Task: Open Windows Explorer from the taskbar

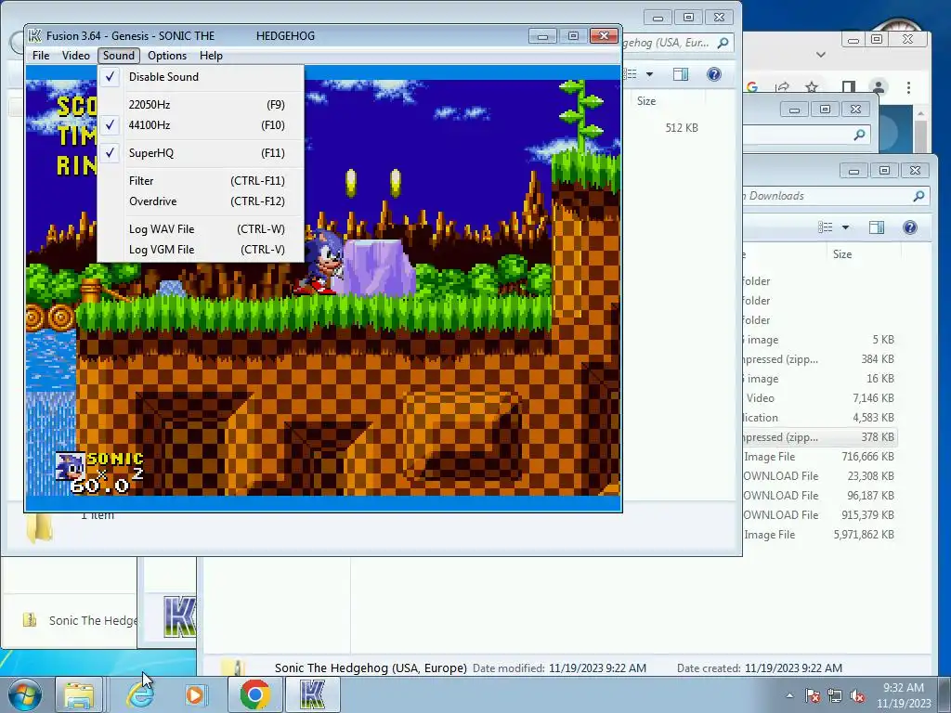Action: coord(79,694)
